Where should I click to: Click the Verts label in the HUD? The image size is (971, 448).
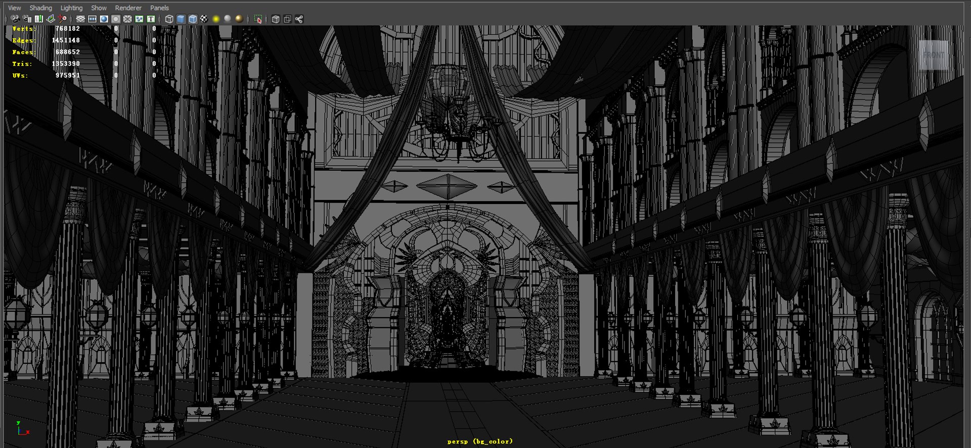(x=24, y=29)
